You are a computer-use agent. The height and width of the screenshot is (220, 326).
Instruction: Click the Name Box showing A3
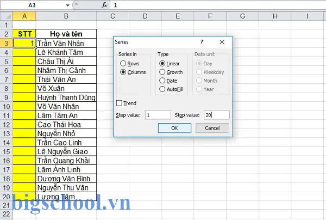click(x=32, y=5)
